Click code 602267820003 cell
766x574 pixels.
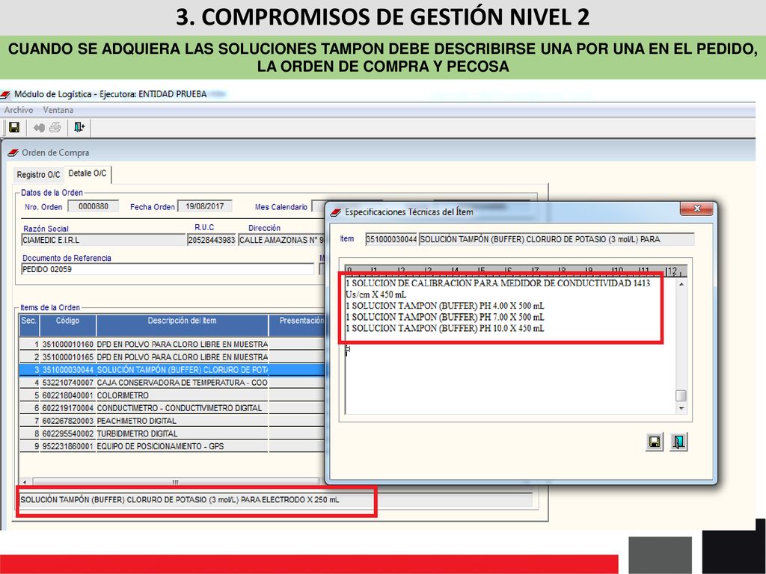click(67, 421)
